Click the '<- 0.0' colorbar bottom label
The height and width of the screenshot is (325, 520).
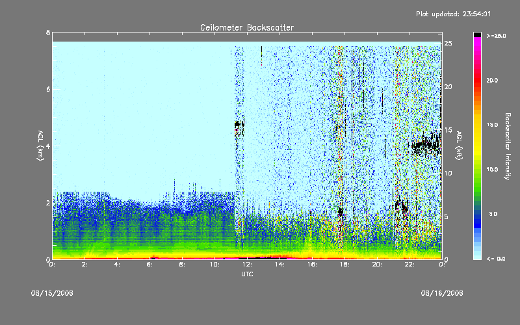click(x=496, y=259)
